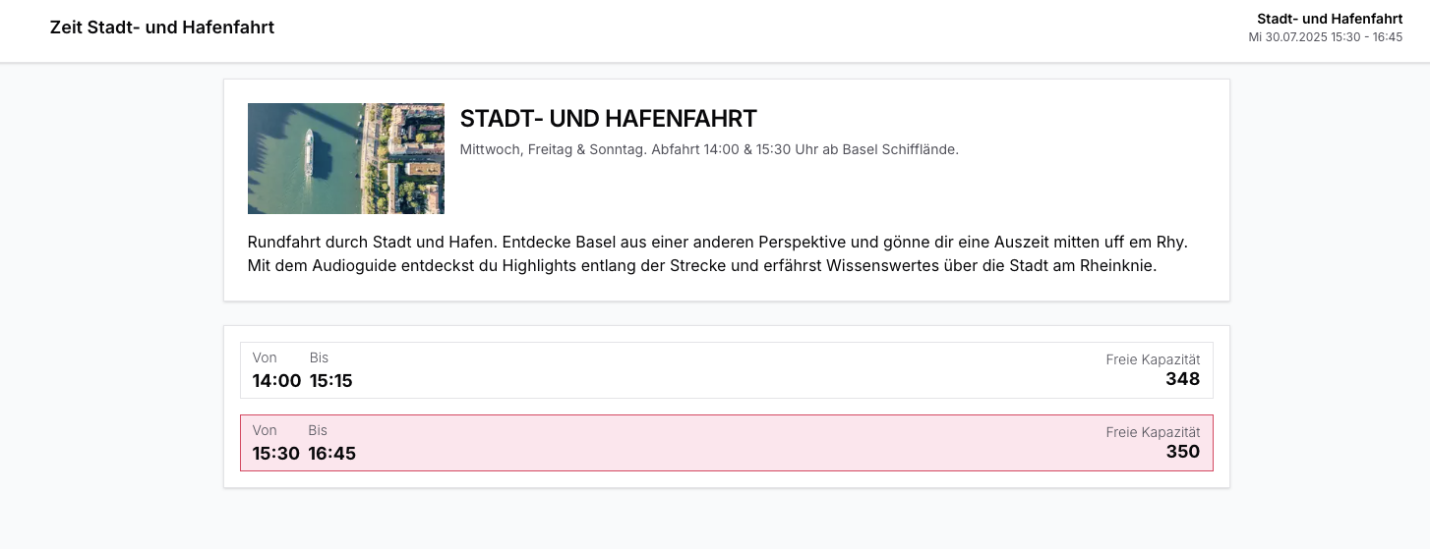Click 'Freie Kapazität' label in the 14:00 row
This screenshot has height=549, width=1430.
coord(1153,359)
